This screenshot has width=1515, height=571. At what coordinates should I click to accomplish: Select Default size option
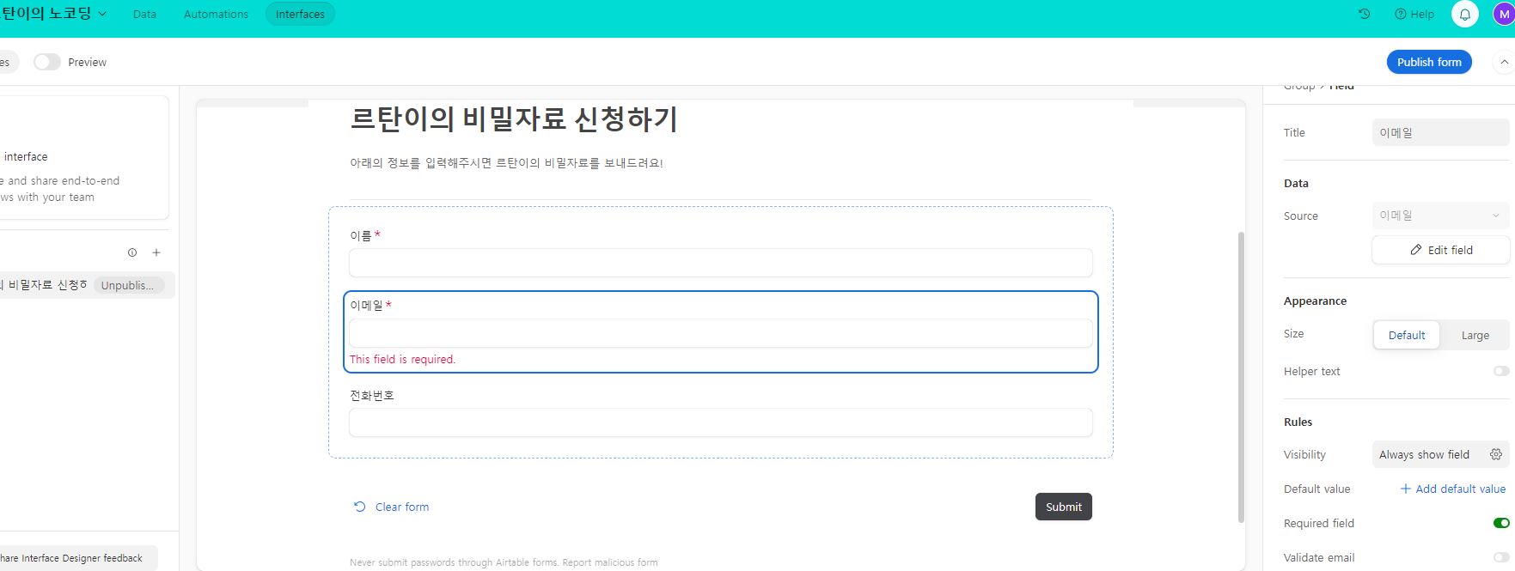1407,335
